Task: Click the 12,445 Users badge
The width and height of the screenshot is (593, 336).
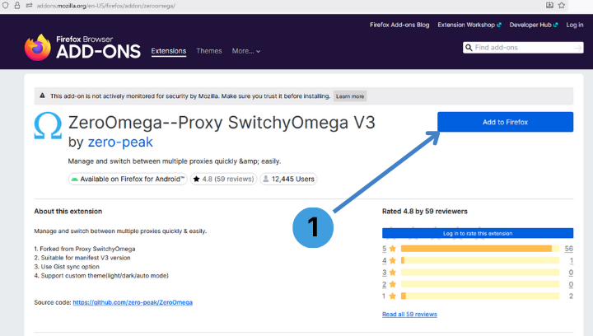Action: pyautogui.click(x=288, y=180)
